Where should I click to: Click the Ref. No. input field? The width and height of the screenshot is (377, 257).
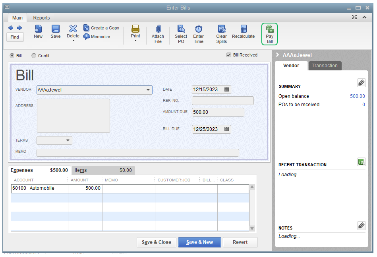[x=222, y=100]
